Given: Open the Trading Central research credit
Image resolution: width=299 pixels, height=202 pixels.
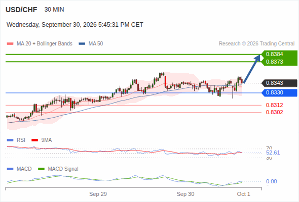Looking at the screenshot, I should point(256,44).
